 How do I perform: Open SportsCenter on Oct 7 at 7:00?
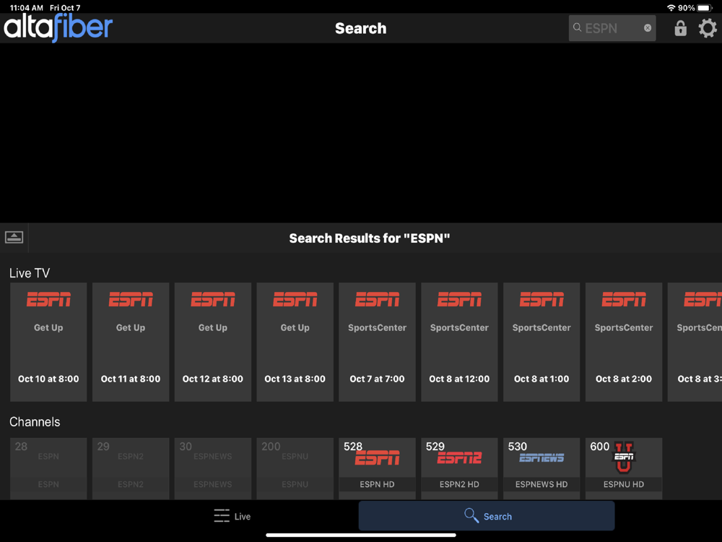377,342
